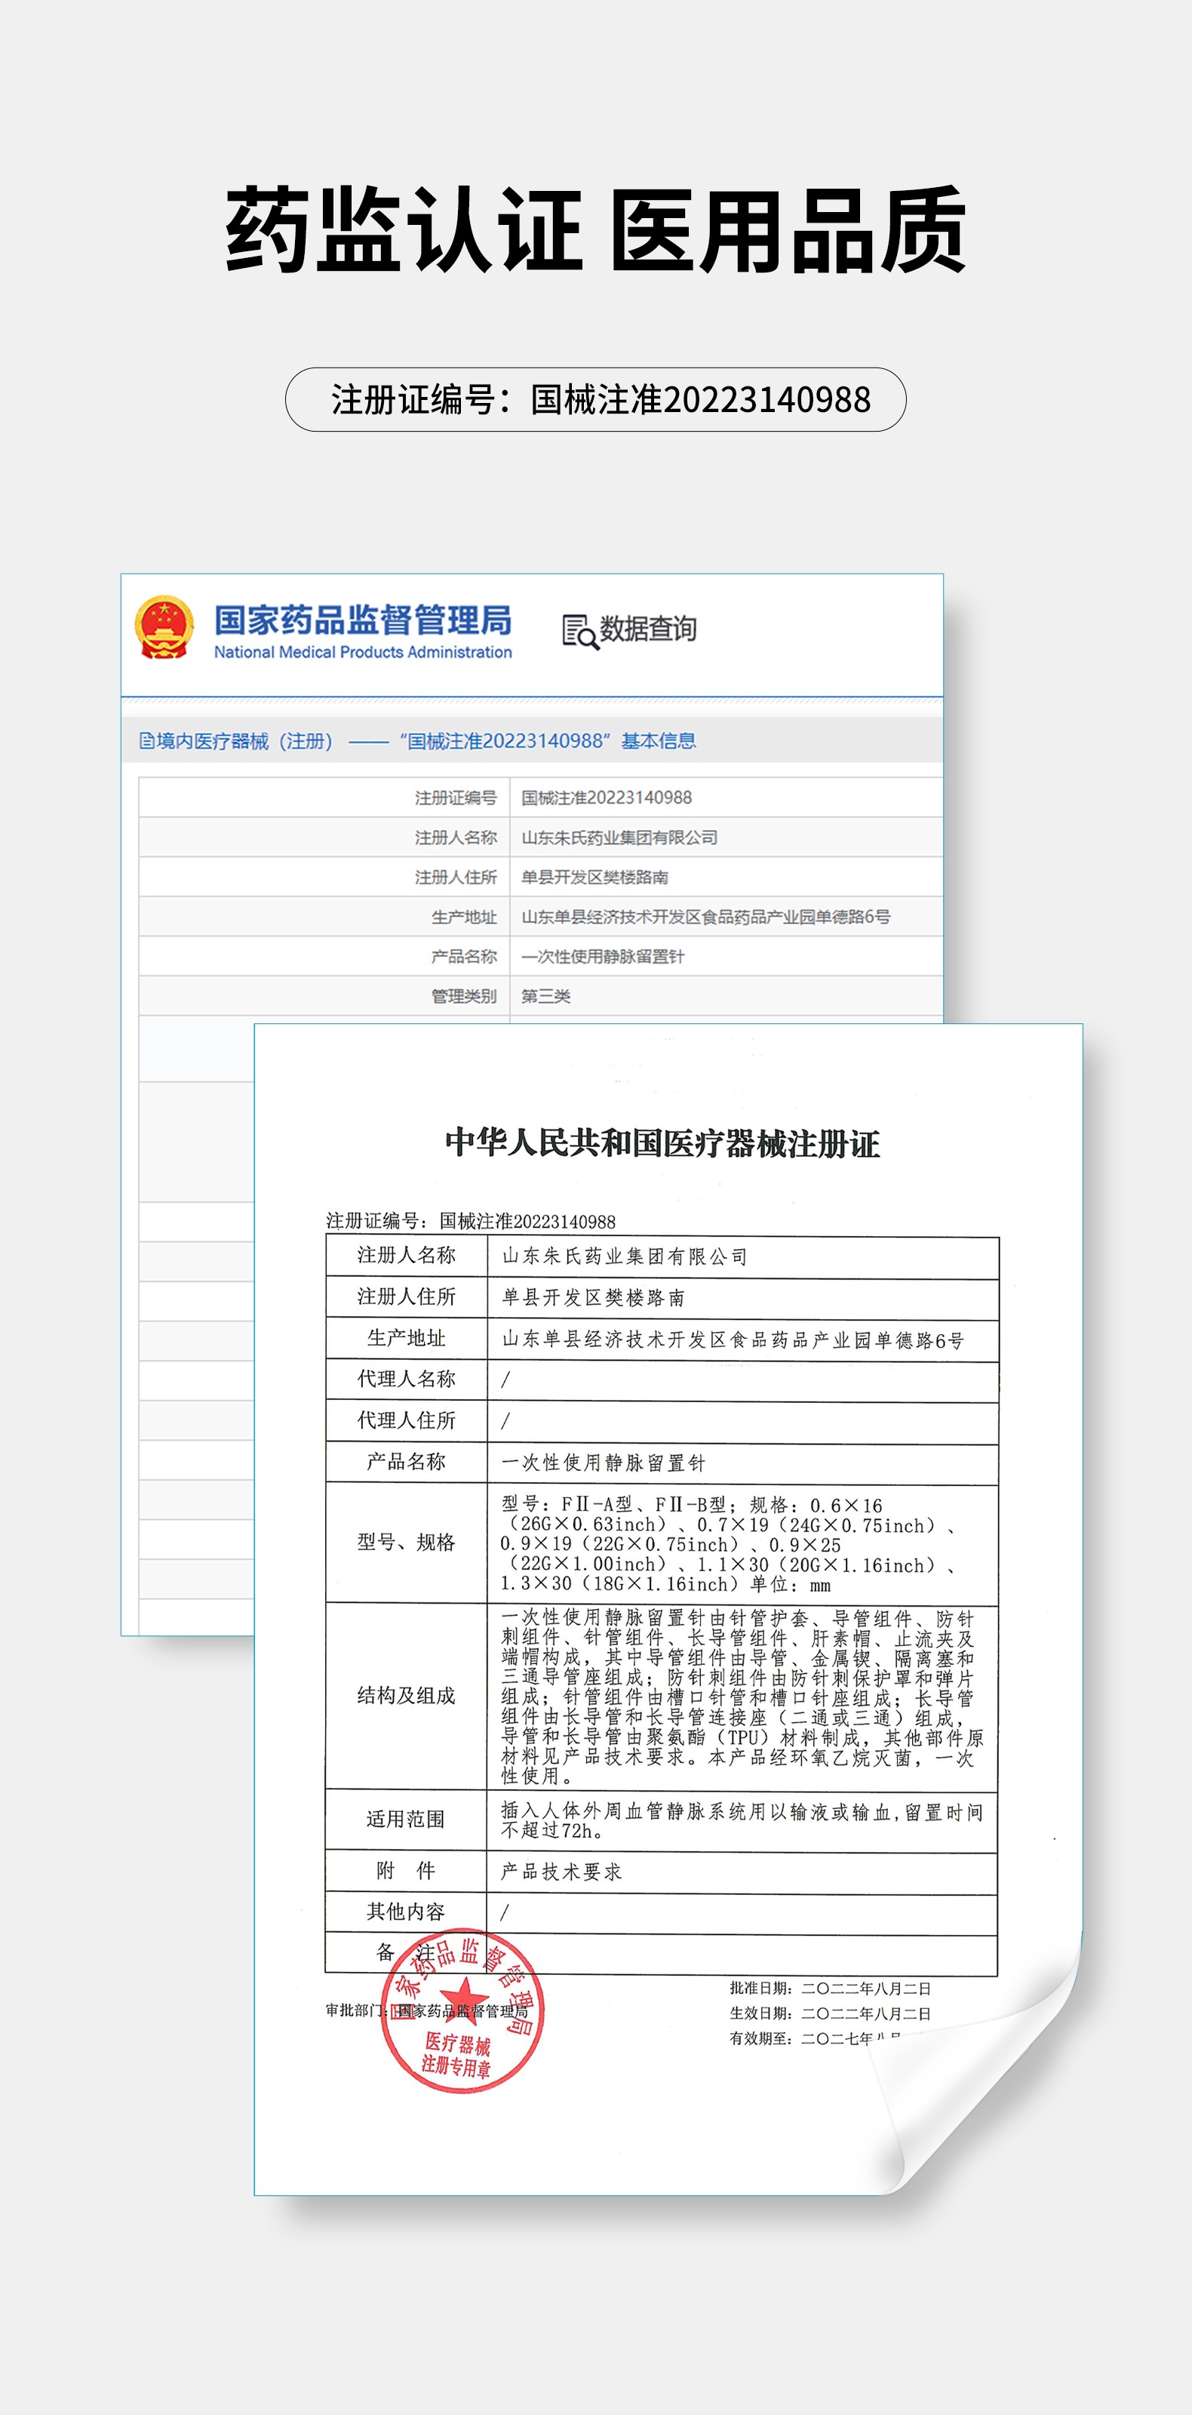
Task: Click the document icon before 境内医疗器械
Action: point(146,740)
